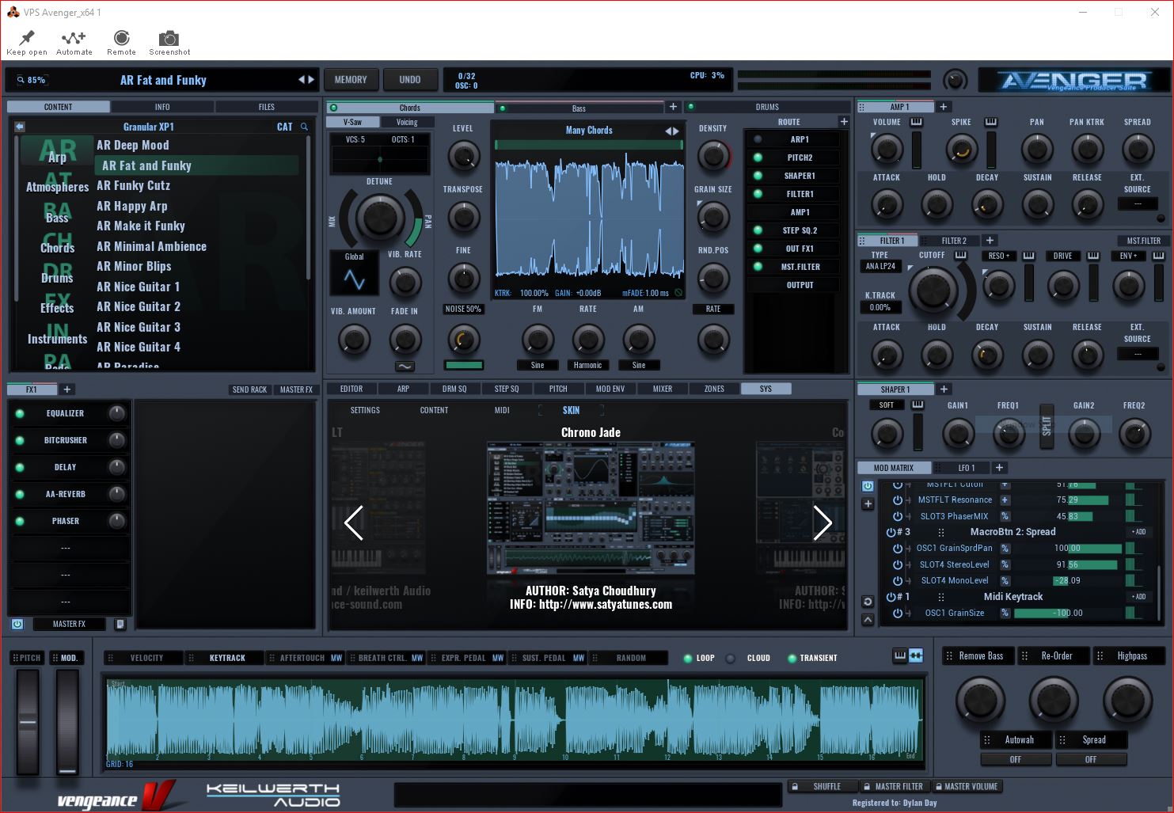Click the keyboard icon above waveform display

(x=900, y=656)
